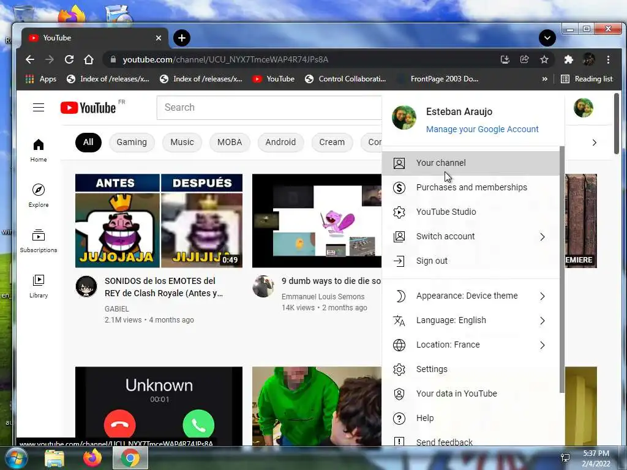Image resolution: width=627 pixels, height=470 pixels.
Task: Click the Chrome profile avatar in toolbar
Action: 588,59
